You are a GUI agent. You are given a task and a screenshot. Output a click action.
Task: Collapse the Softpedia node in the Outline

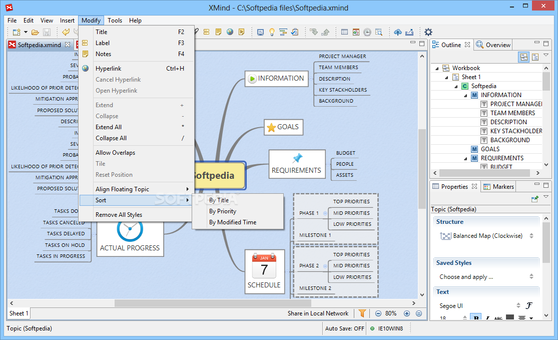point(456,87)
